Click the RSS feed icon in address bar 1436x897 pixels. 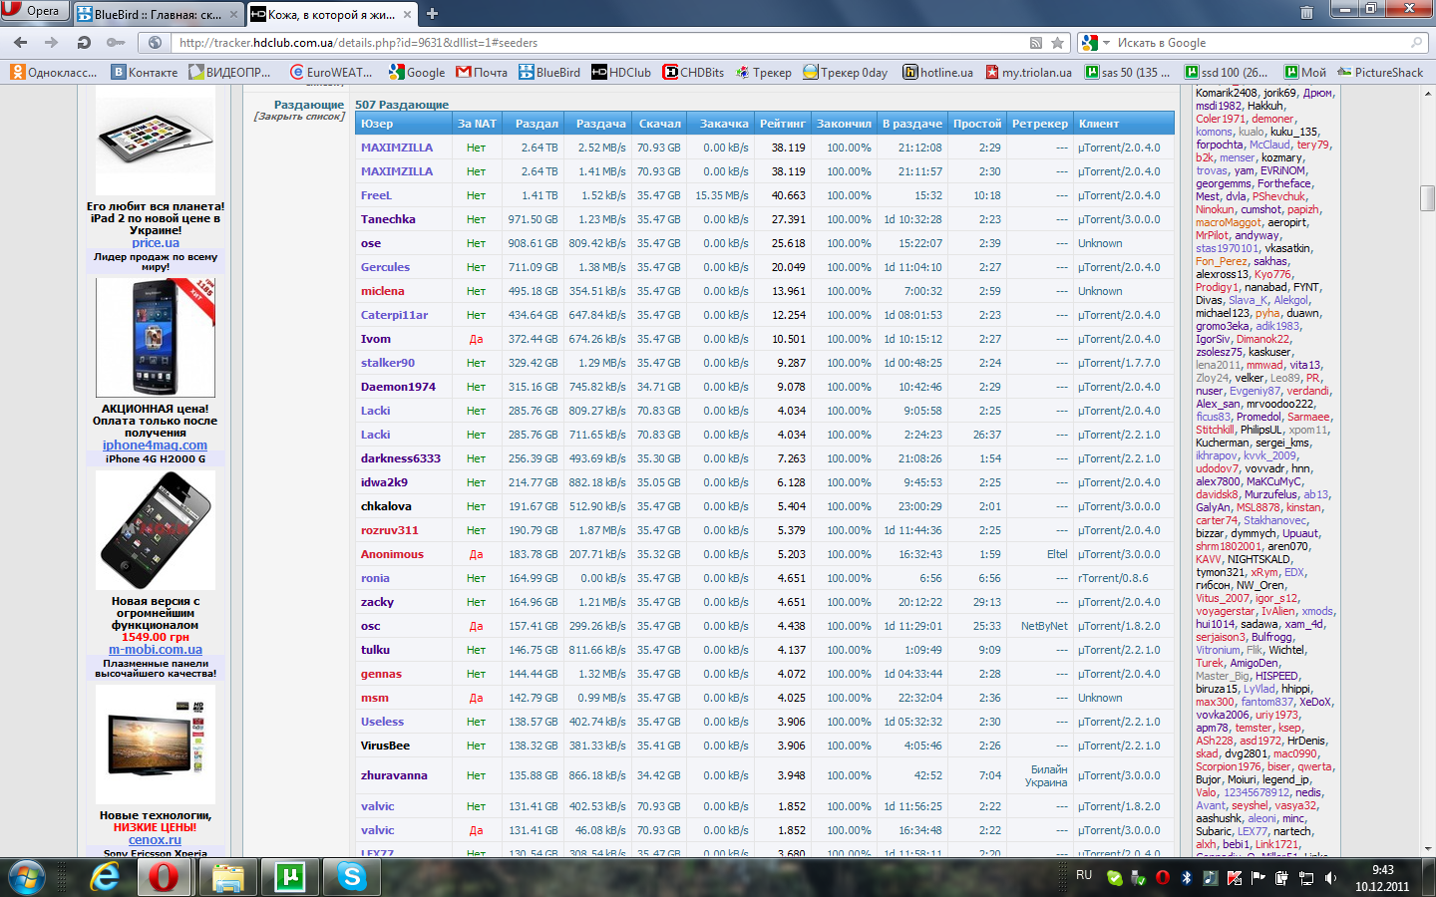tap(1036, 43)
